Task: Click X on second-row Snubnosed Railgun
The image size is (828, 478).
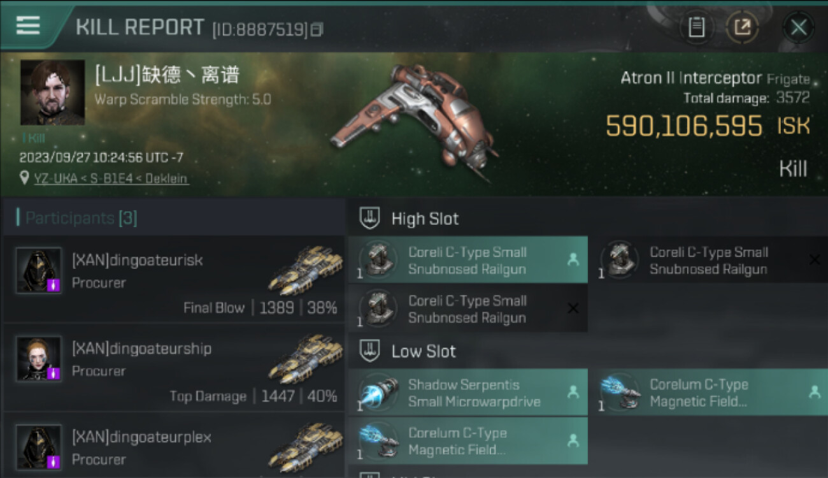Action: [573, 308]
